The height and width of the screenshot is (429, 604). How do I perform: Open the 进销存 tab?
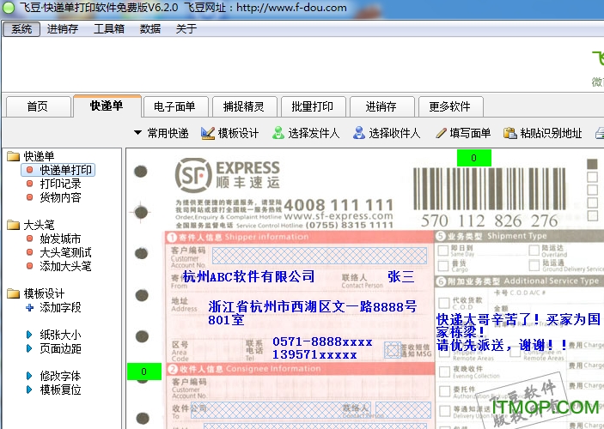381,106
